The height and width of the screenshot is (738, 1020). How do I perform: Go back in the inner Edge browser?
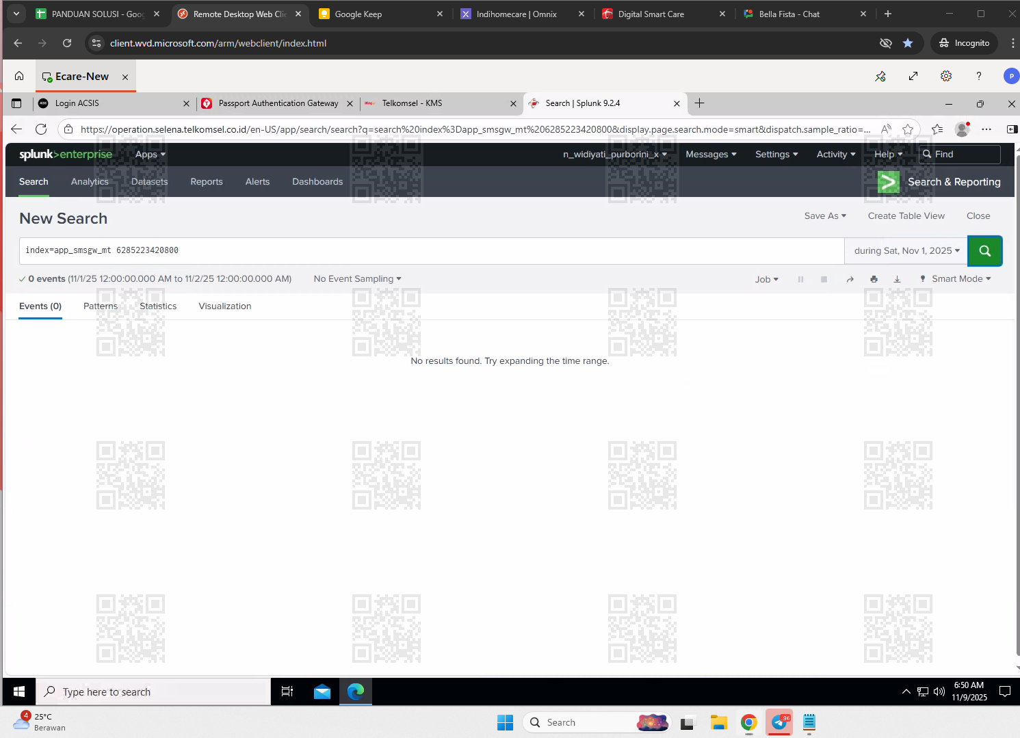(16, 129)
